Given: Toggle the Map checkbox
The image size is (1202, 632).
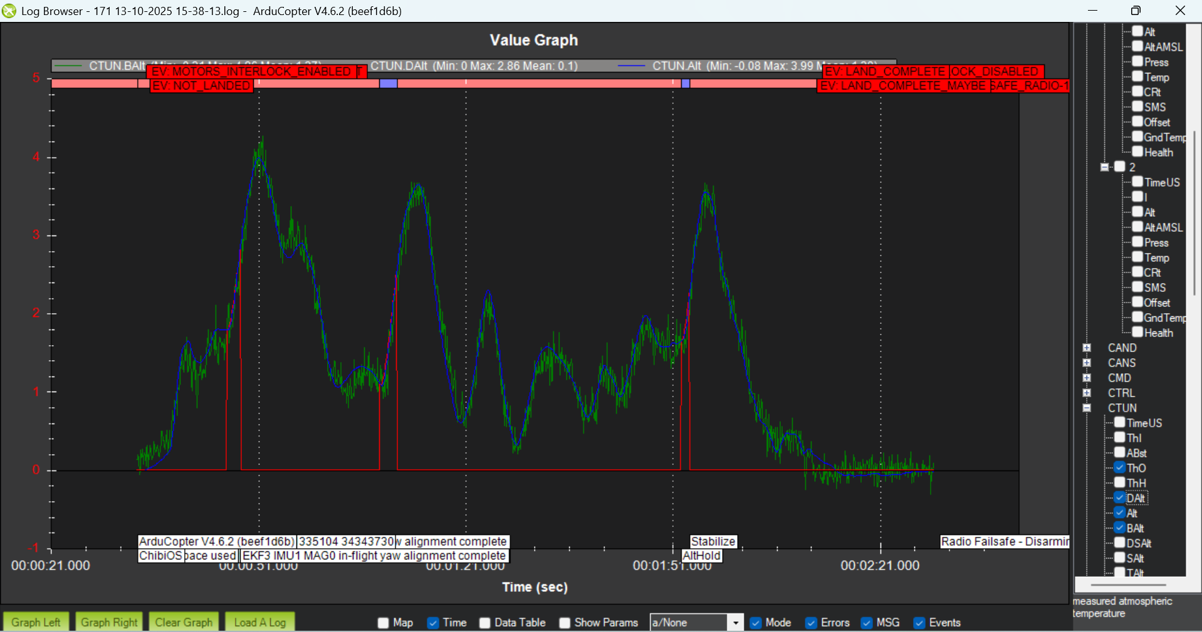Looking at the screenshot, I should click(x=384, y=623).
